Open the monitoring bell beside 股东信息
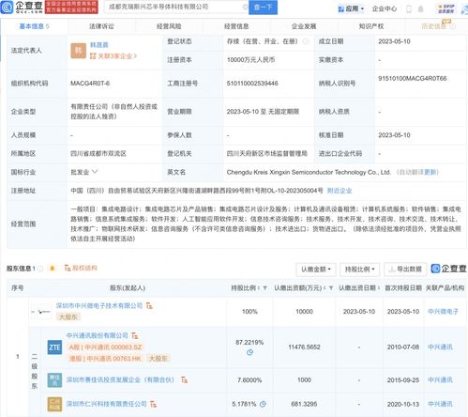The height and width of the screenshot is (417, 468). pyautogui.click(x=53, y=268)
